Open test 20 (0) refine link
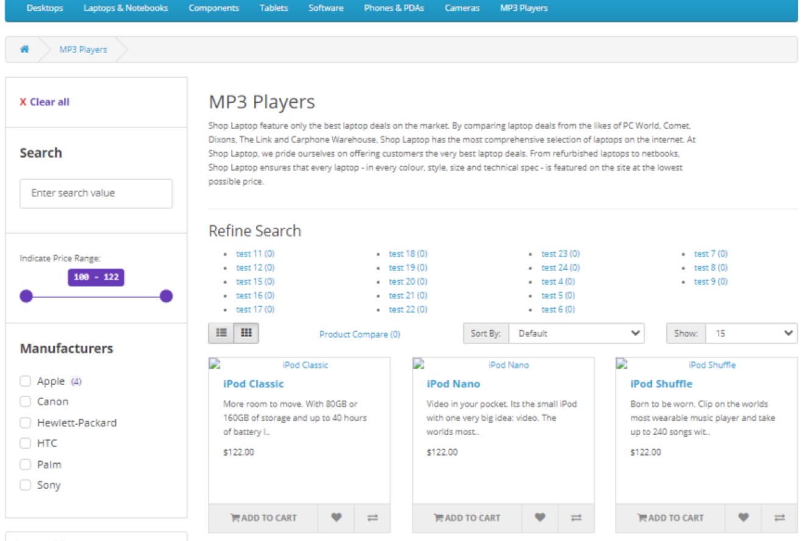 click(408, 281)
